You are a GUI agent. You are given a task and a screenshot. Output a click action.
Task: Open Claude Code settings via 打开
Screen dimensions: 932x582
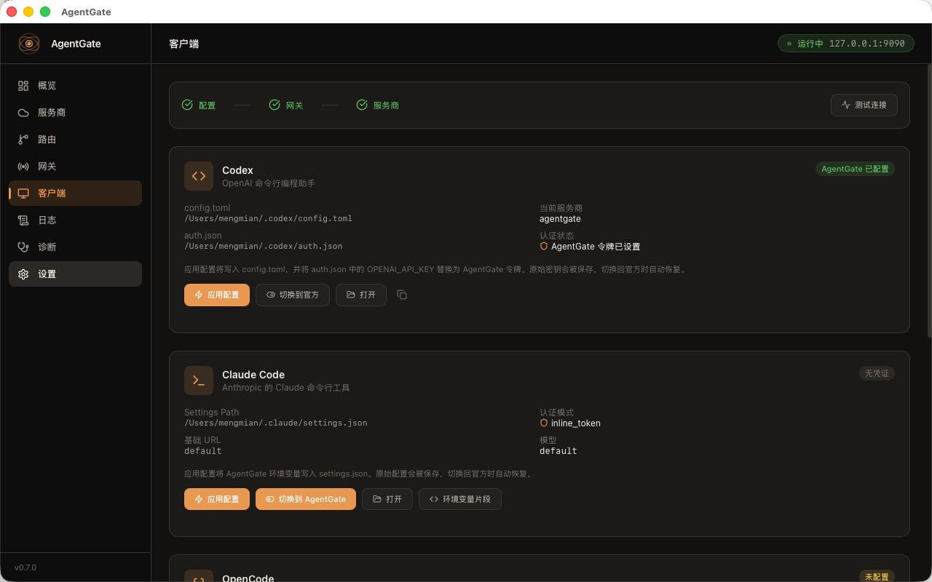(387, 499)
